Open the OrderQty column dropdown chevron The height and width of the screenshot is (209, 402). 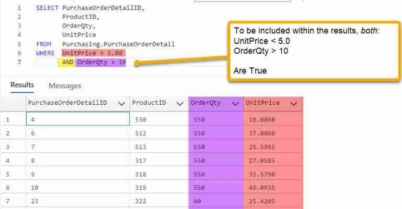pyautogui.click(x=236, y=104)
